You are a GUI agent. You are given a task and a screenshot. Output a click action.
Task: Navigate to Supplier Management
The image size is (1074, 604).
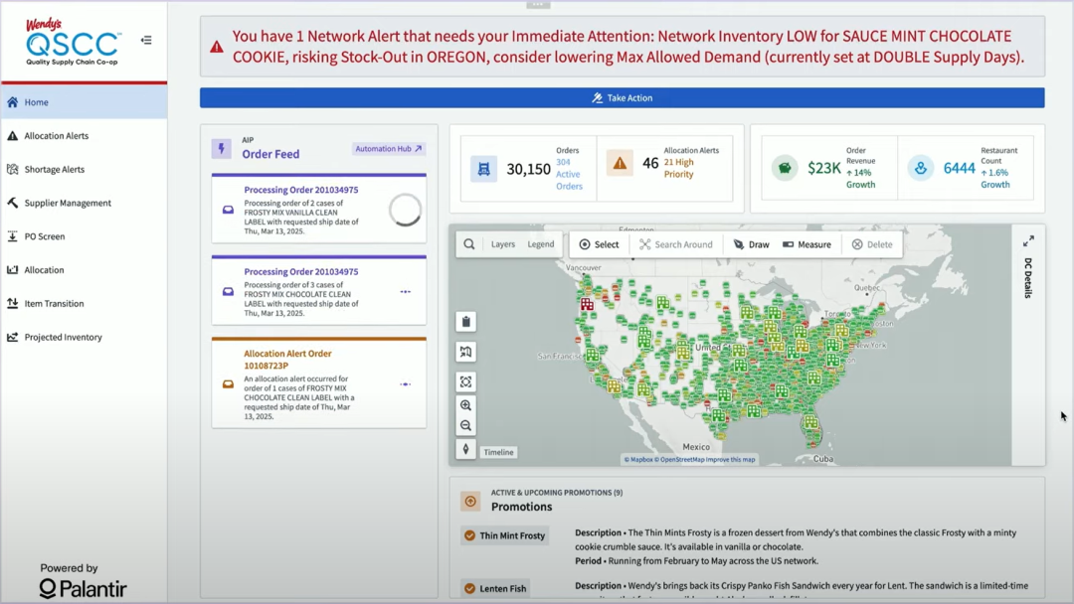tap(85, 203)
